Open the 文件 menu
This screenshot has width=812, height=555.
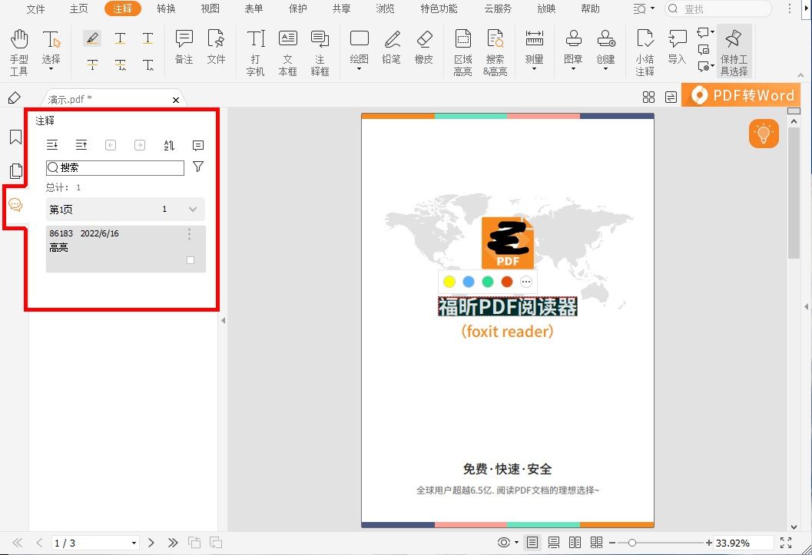point(35,9)
